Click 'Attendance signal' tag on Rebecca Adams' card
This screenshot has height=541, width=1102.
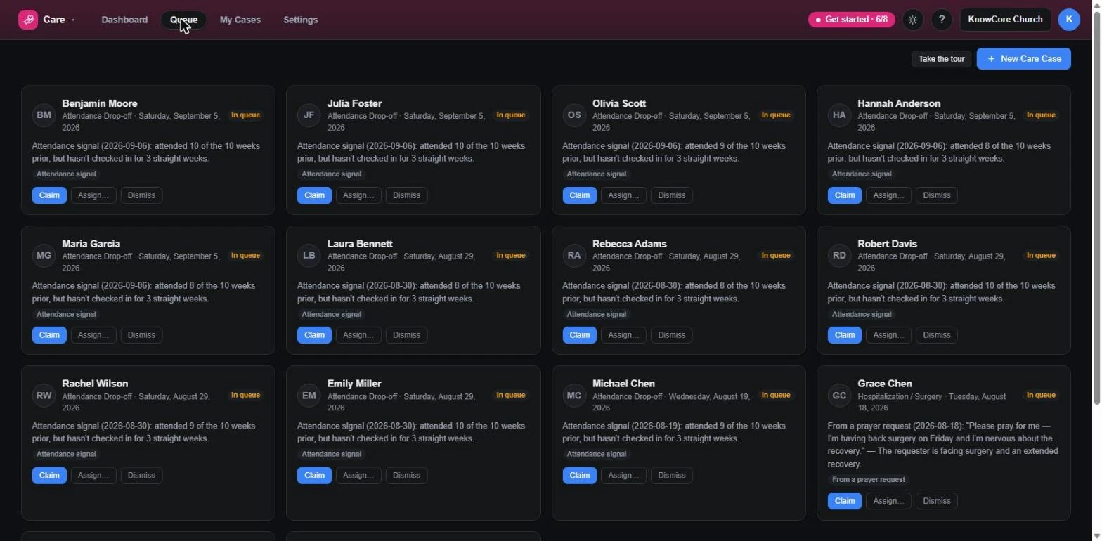(x=596, y=315)
